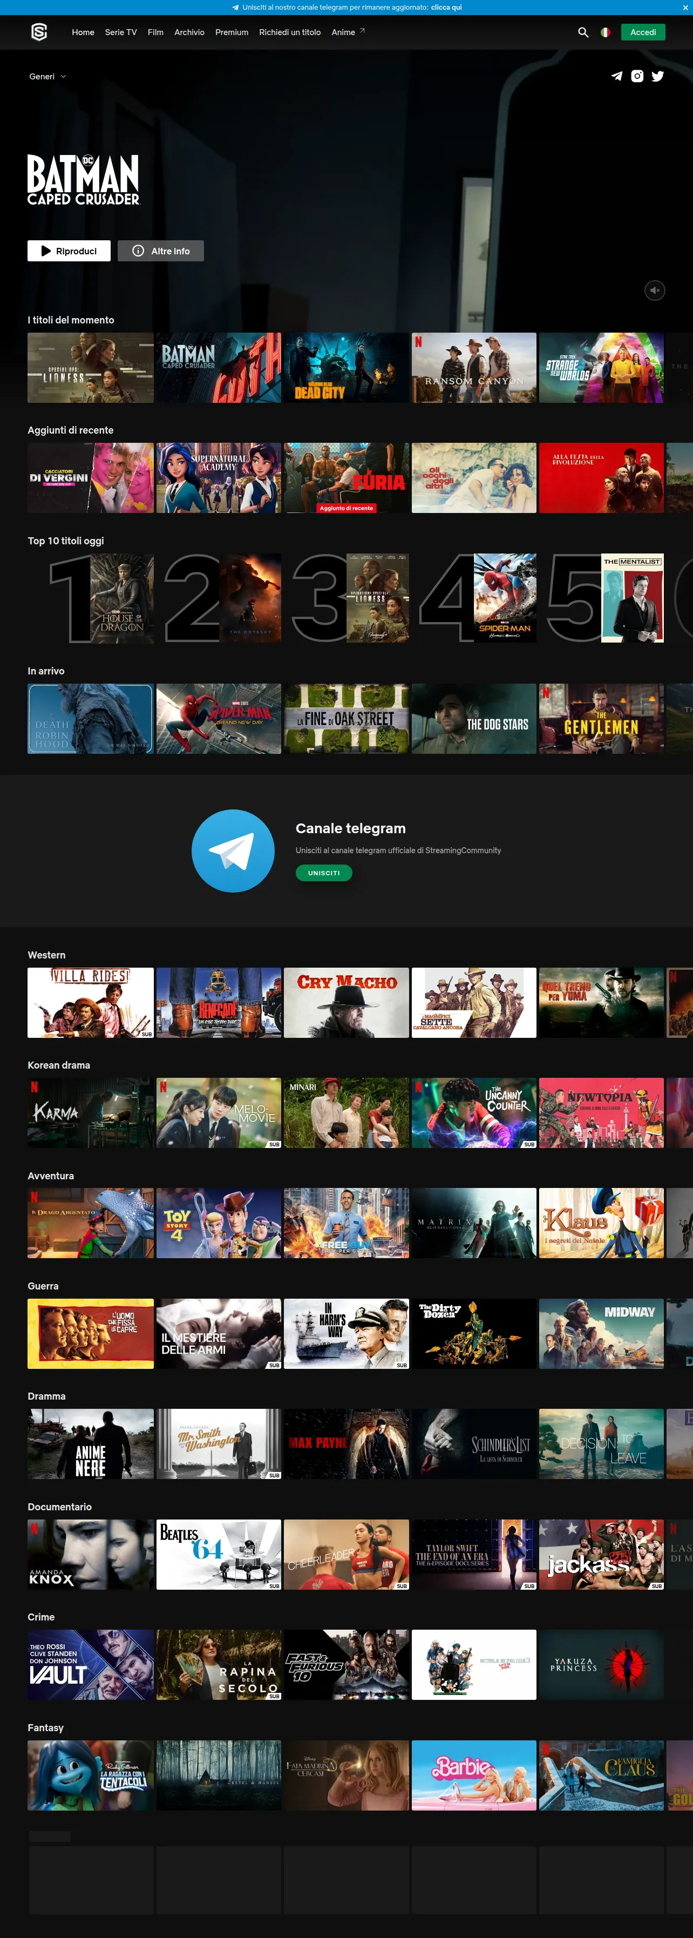The image size is (693, 1938).
Task: Open the Twitter social icon
Action: (658, 76)
